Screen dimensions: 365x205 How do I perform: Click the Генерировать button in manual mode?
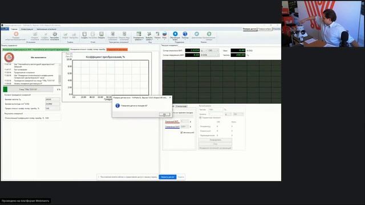[x=216, y=140]
